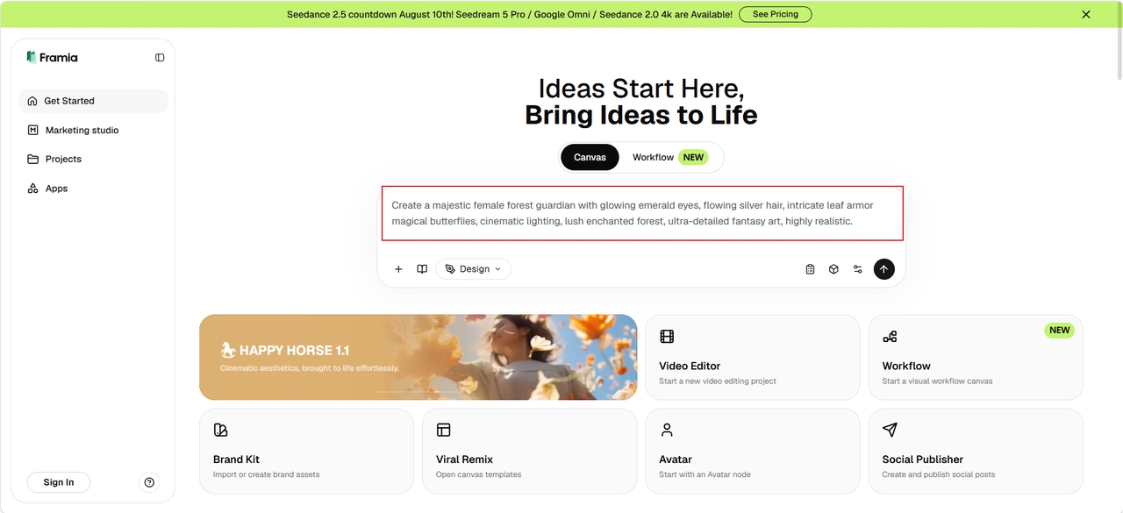Click the NEW badge on Workflow tab

click(x=693, y=157)
